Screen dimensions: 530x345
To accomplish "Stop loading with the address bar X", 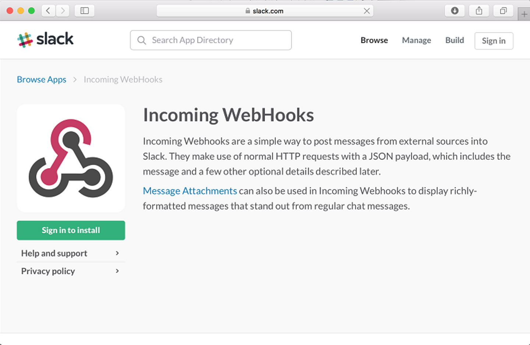I will (x=367, y=11).
